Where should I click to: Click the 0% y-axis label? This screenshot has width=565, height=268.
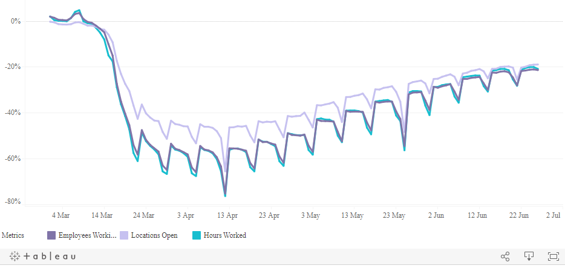click(x=16, y=21)
